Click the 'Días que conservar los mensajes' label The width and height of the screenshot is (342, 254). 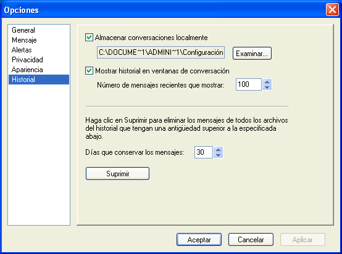(x=135, y=152)
